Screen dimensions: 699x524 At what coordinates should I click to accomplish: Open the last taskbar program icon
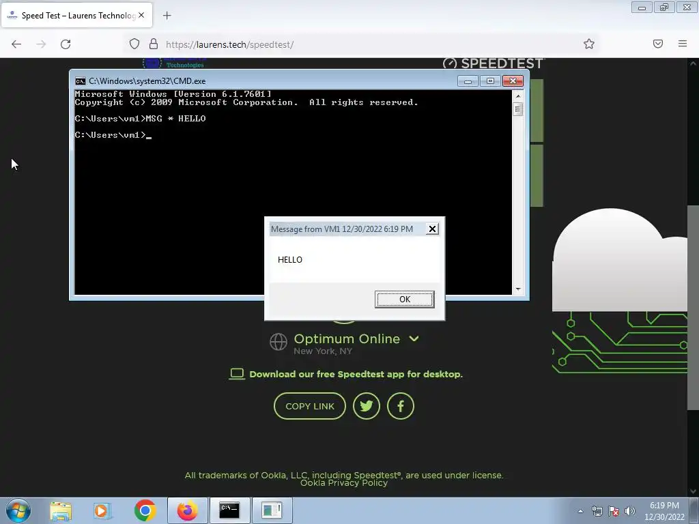pyautogui.click(x=272, y=510)
